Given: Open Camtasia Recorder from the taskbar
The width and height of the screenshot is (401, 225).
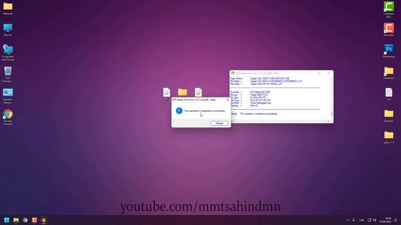Looking at the screenshot, I should (34, 220).
